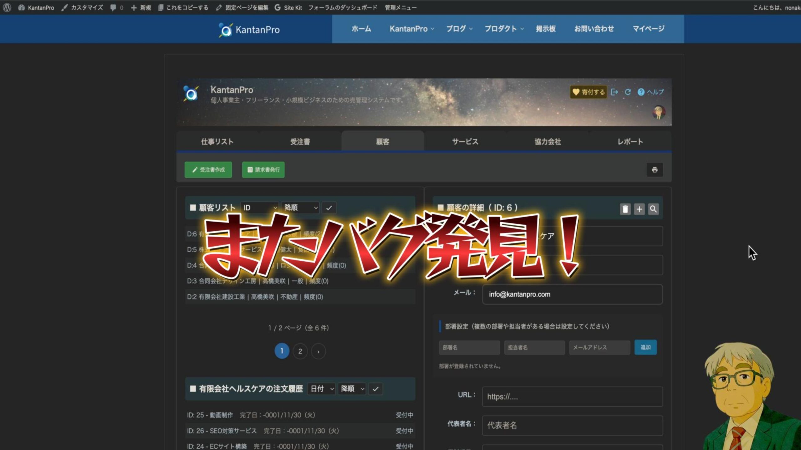Click the trash delete customer icon
This screenshot has width=801, height=450.
[625, 209]
